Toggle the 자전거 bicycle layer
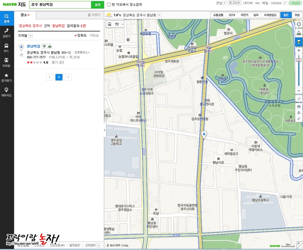The width and height of the screenshot is (303, 250). 244,15
